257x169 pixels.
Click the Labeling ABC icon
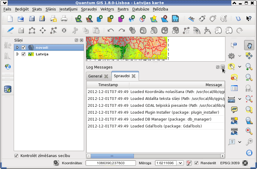coord(191,19)
